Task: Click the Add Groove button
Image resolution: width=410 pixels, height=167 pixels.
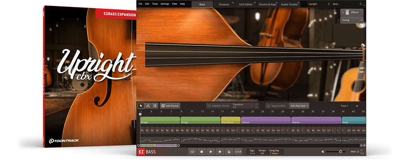Action: (x=170, y=106)
